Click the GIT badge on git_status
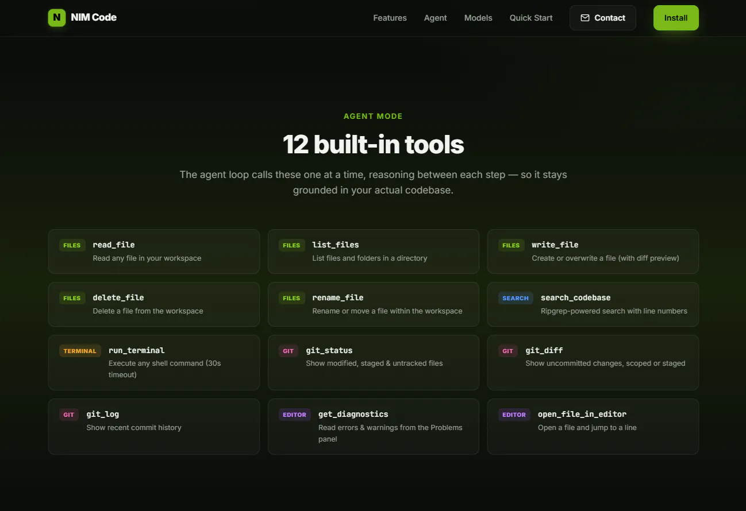This screenshot has height=511, width=746. (289, 351)
